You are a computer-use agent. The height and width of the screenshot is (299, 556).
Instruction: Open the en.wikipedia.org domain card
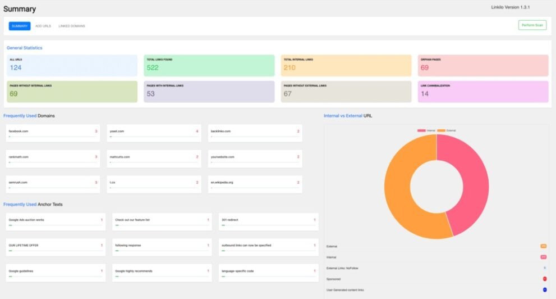click(255, 184)
